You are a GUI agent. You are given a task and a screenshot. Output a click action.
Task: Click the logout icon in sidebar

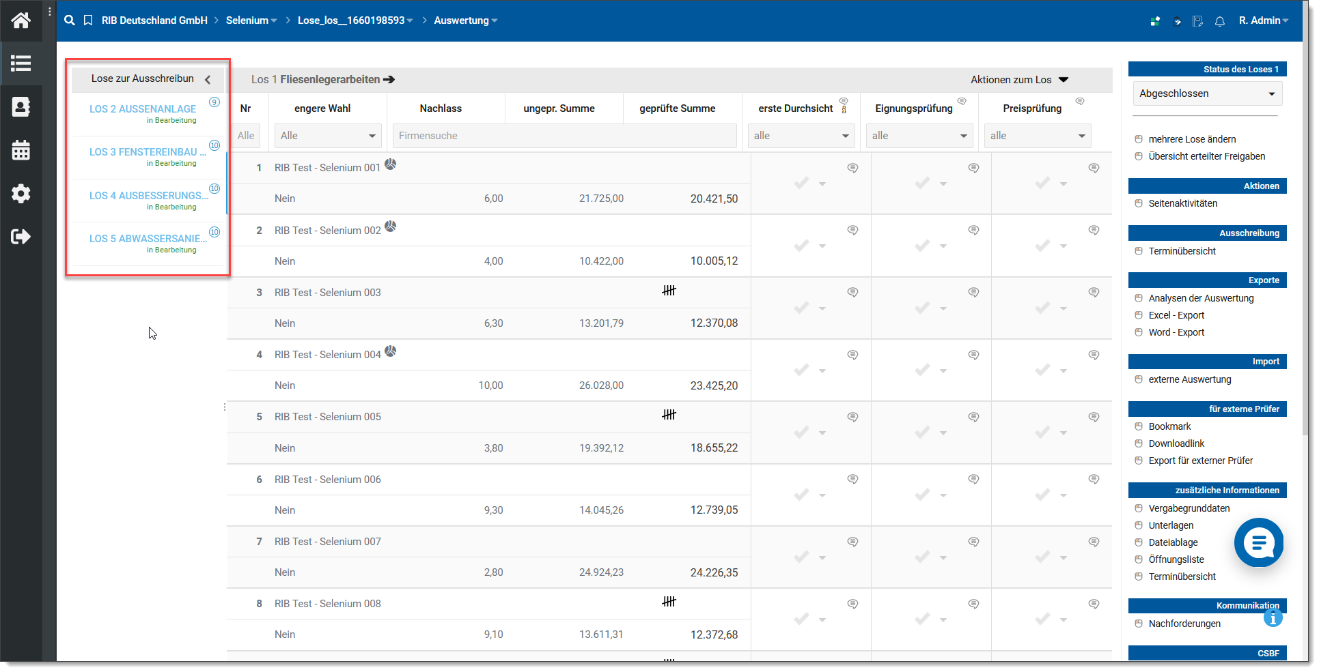point(20,237)
